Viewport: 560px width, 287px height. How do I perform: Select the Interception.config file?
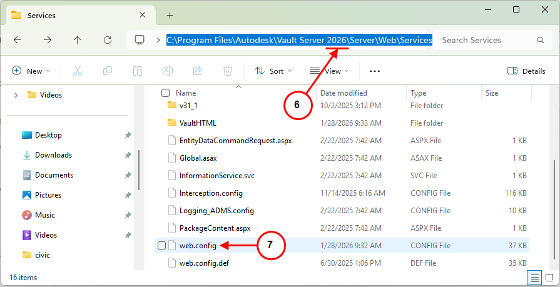211,193
